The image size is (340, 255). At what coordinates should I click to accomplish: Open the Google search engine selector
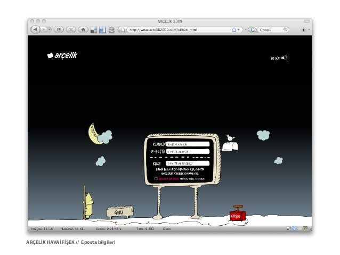[253, 30]
